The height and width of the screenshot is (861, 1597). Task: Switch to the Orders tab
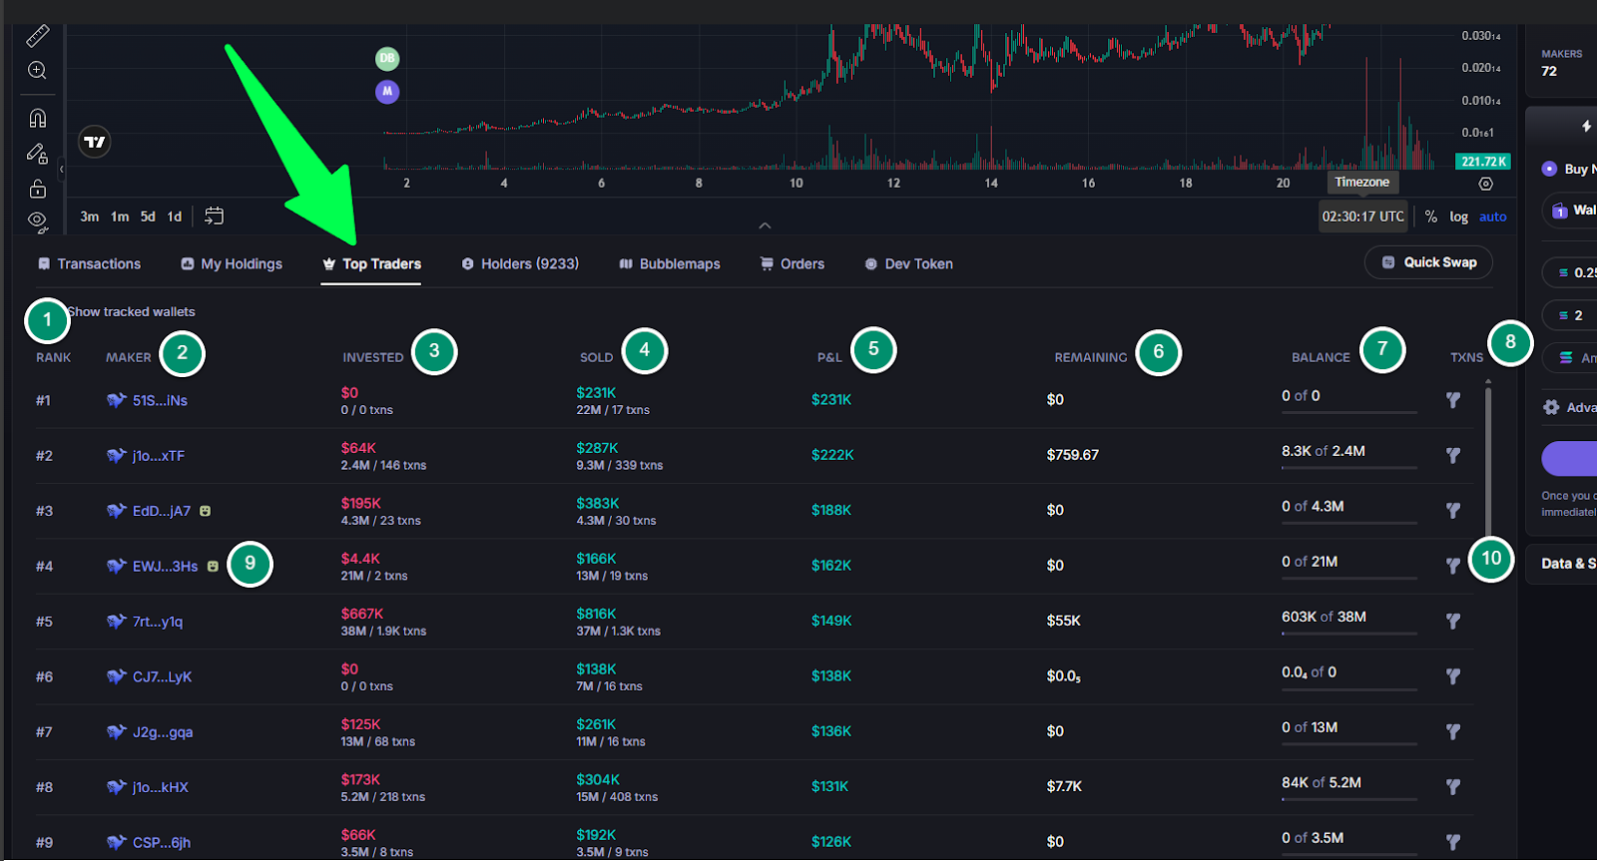click(793, 264)
